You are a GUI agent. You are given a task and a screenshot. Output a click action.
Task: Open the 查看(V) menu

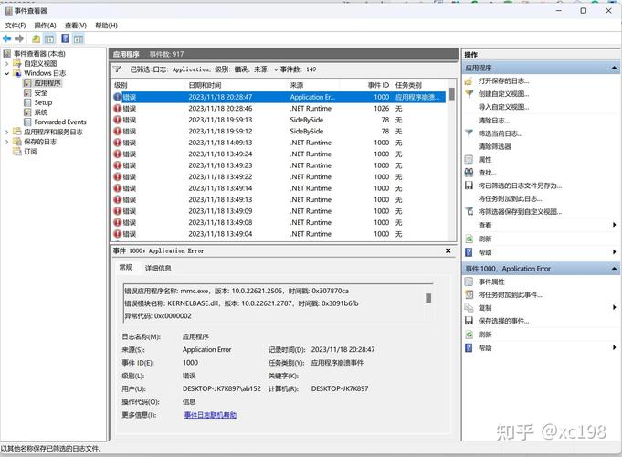pyautogui.click(x=76, y=26)
